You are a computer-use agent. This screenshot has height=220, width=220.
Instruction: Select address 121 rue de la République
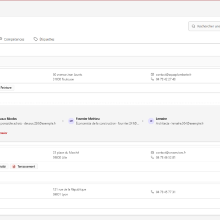pos(69,190)
